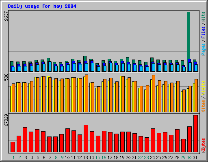Click the day label 31

(195, 158)
